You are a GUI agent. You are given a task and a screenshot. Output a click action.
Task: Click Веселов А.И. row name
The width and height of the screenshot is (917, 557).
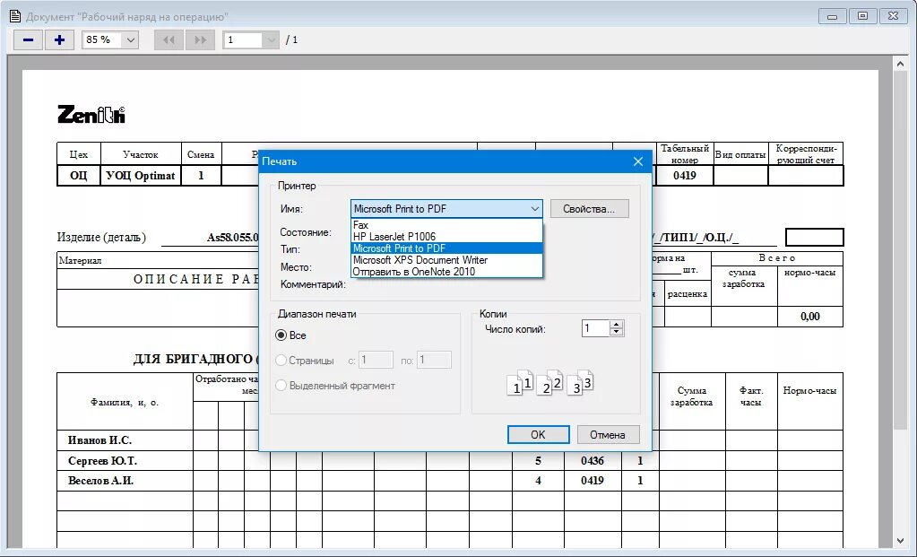[x=100, y=481]
